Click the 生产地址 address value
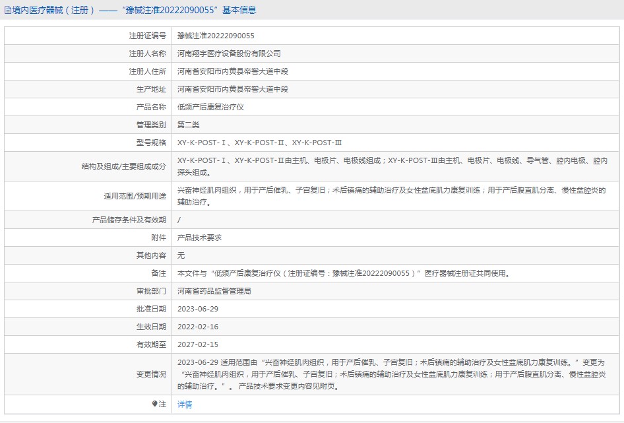Image resolution: width=624 pixels, height=423 pixels. 233,89
